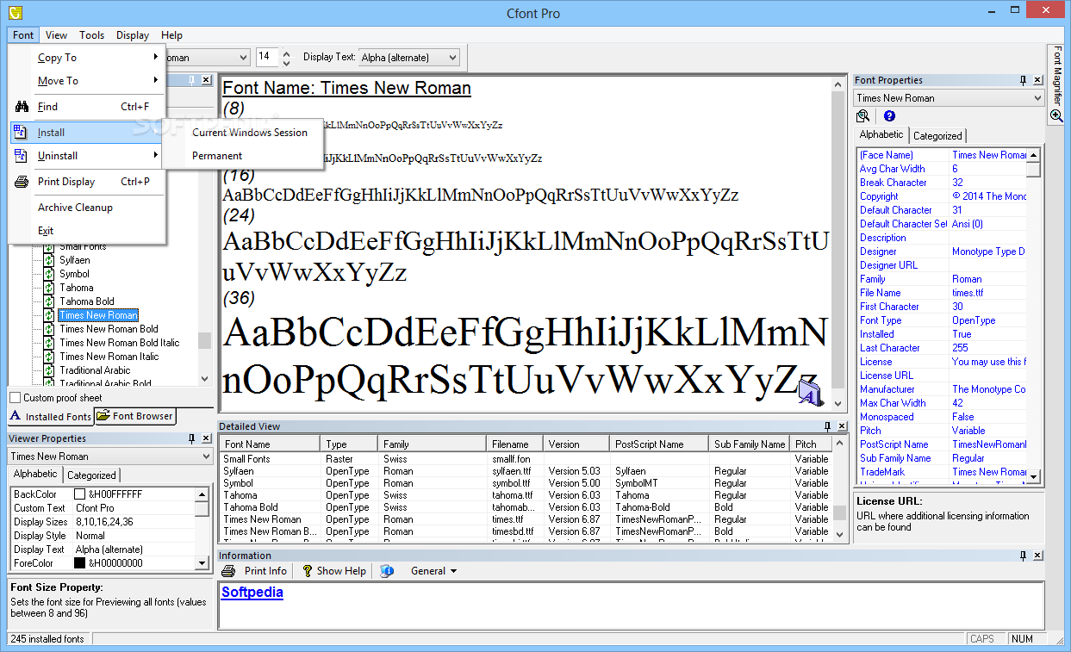Open the Font menu
The height and width of the screenshot is (652, 1071).
point(23,35)
